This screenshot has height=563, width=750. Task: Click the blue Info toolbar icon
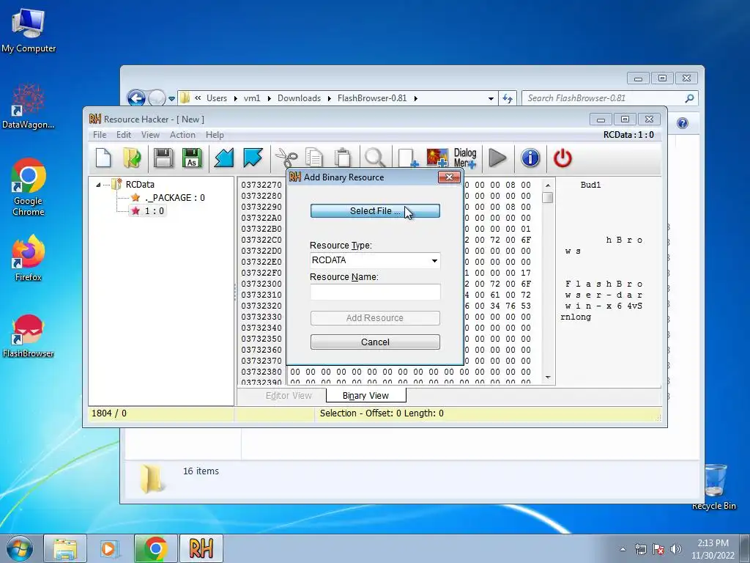(x=530, y=158)
